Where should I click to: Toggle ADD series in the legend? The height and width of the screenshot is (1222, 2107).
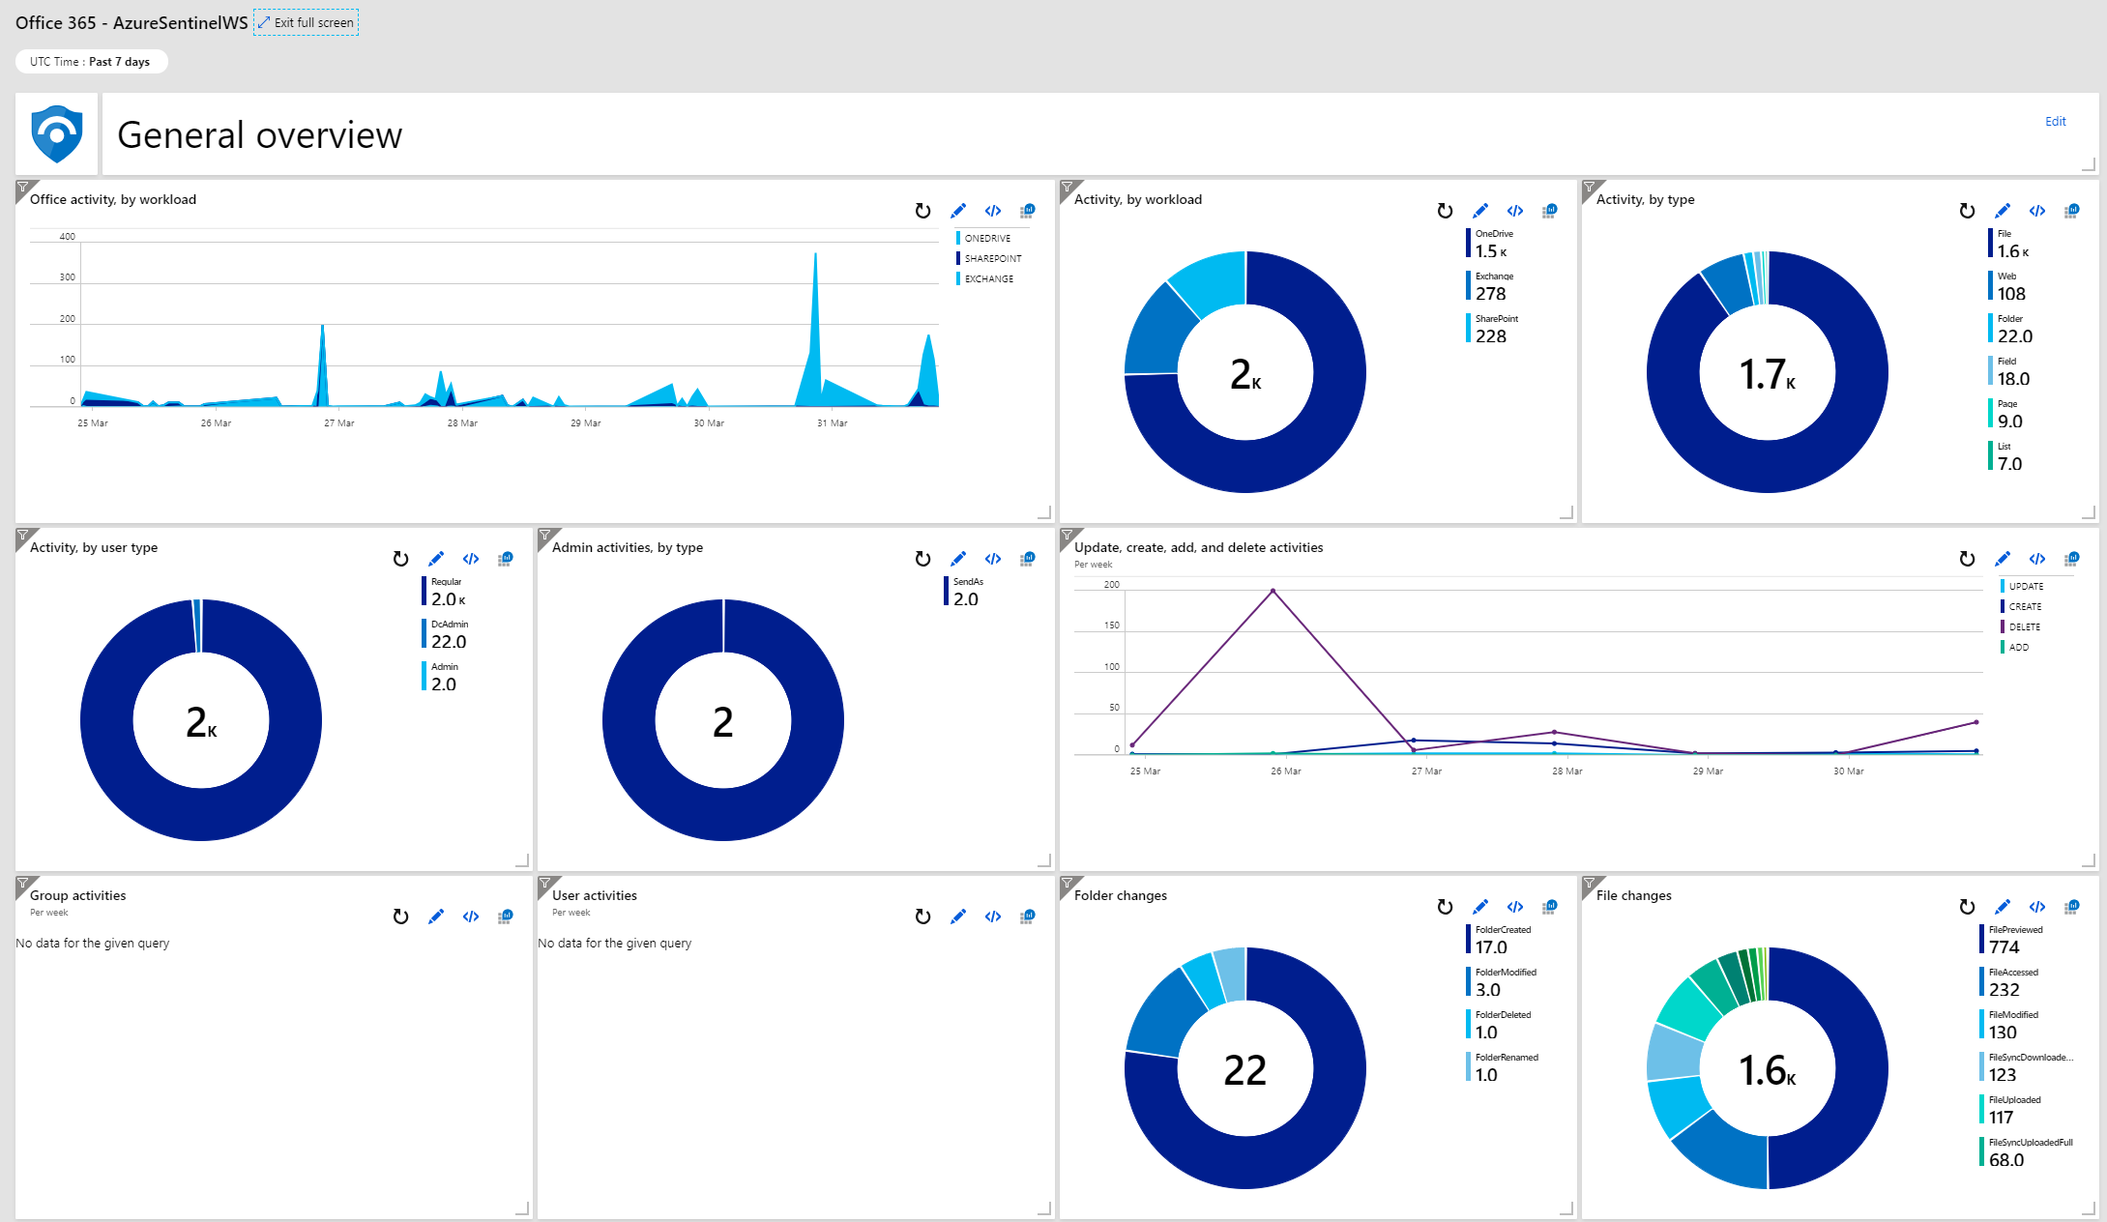pyautogui.click(x=2015, y=647)
